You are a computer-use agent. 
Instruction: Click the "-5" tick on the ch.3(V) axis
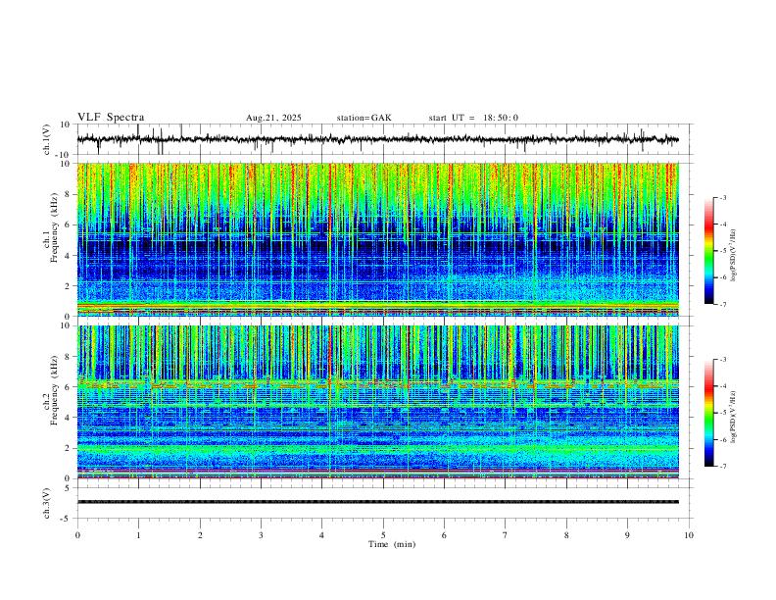click(67, 519)
